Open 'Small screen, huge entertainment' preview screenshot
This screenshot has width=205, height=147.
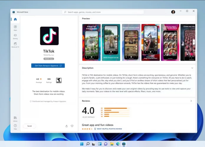[151, 43]
